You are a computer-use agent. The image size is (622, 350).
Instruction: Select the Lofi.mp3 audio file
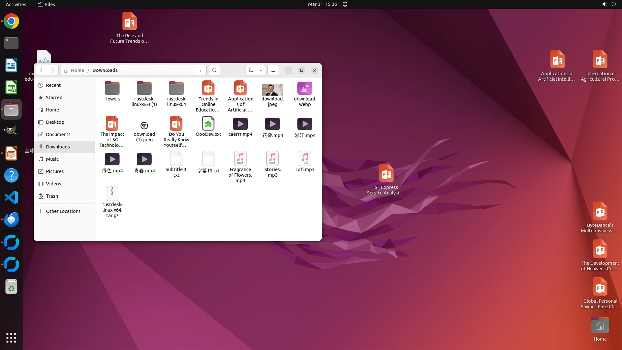pyautogui.click(x=305, y=159)
